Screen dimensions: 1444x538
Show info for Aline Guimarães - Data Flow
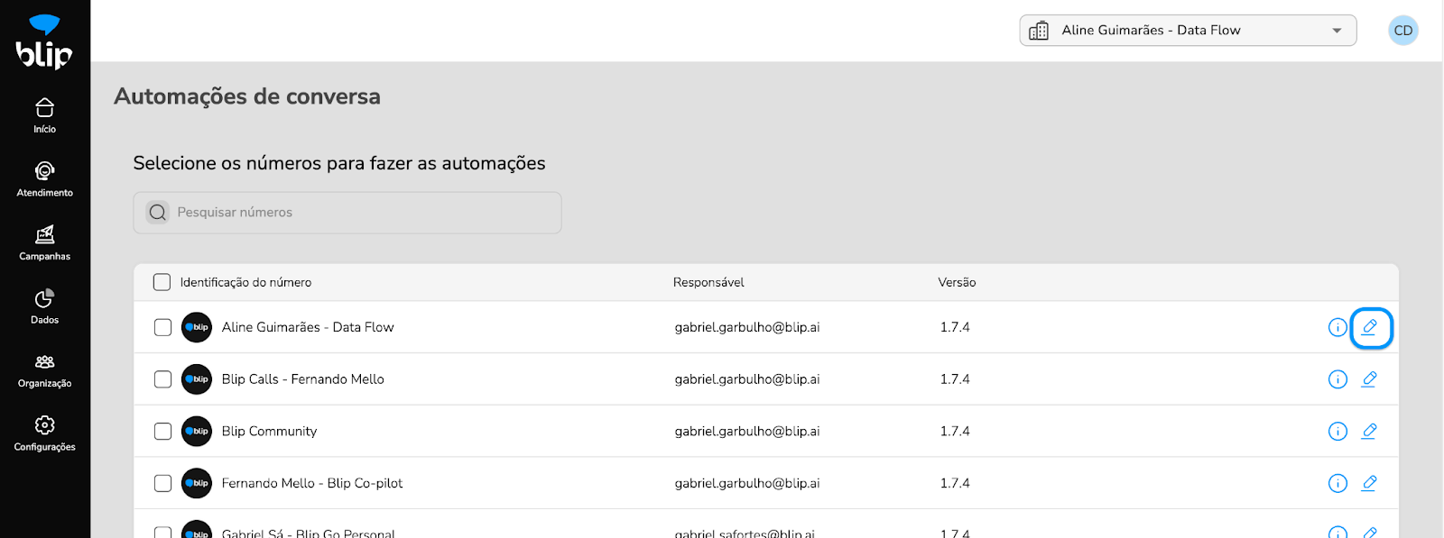coord(1338,328)
